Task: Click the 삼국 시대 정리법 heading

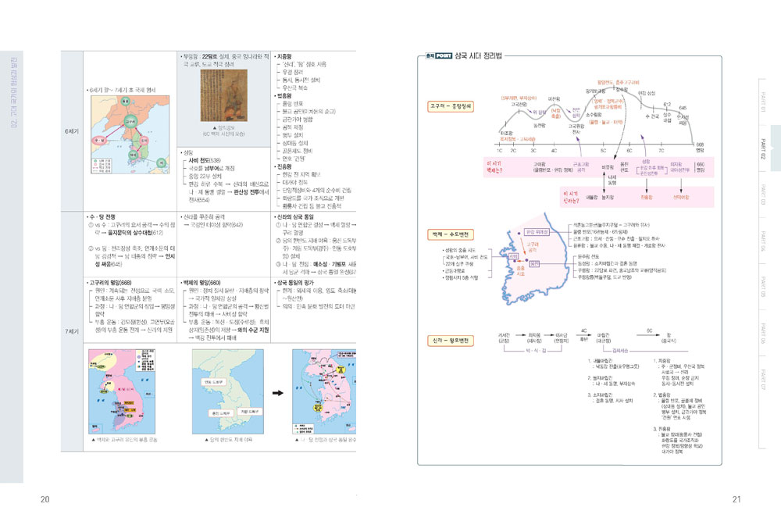Action: pos(478,55)
